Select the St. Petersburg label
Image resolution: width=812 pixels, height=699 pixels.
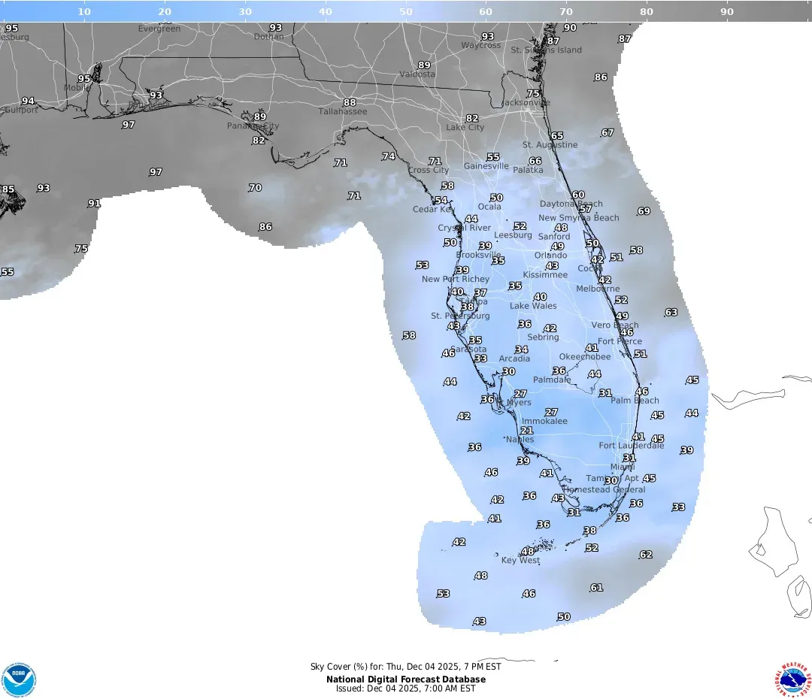click(462, 316)
